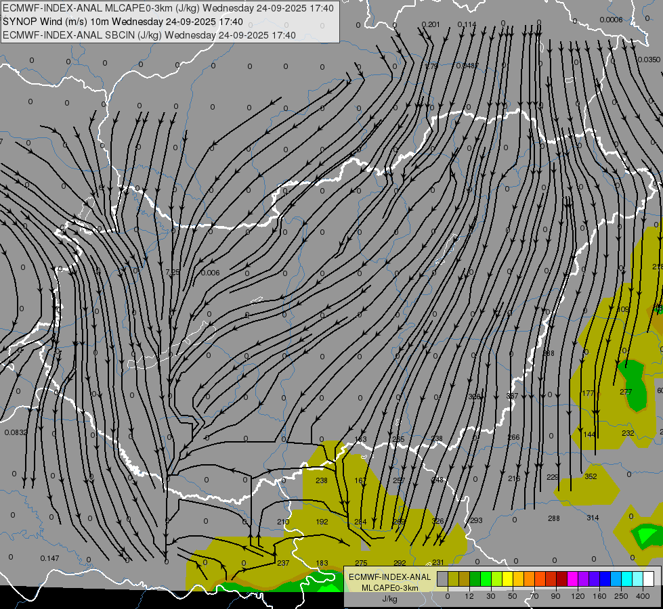Click the map value 277 in green area
Image resolution: width=663 pixels, height=609 pixels.
[x=626, y=392]
